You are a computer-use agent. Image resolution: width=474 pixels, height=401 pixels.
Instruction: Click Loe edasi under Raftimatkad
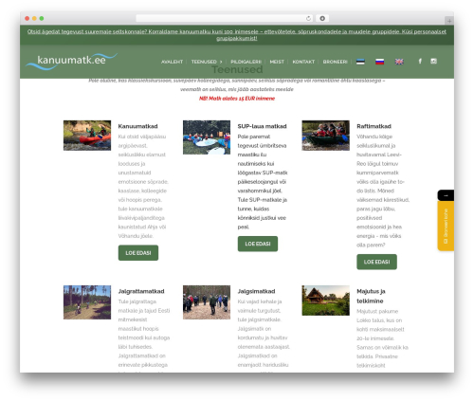tap(376, 262)
